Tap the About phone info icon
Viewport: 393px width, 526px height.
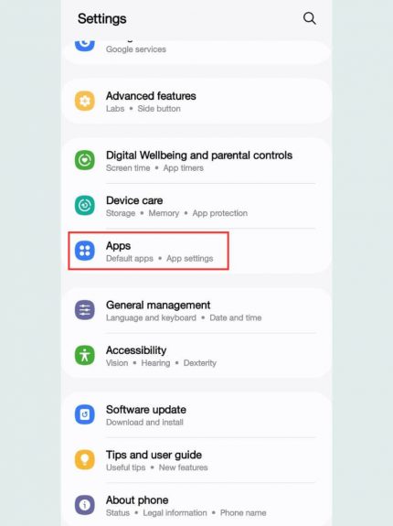[x=85, y=505]
